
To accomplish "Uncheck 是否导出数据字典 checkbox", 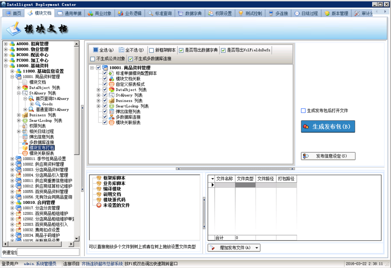I will tap(181, 50).
